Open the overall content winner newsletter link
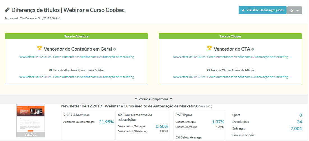Screen dimensions: 309x141 click(x=77, y=57)
